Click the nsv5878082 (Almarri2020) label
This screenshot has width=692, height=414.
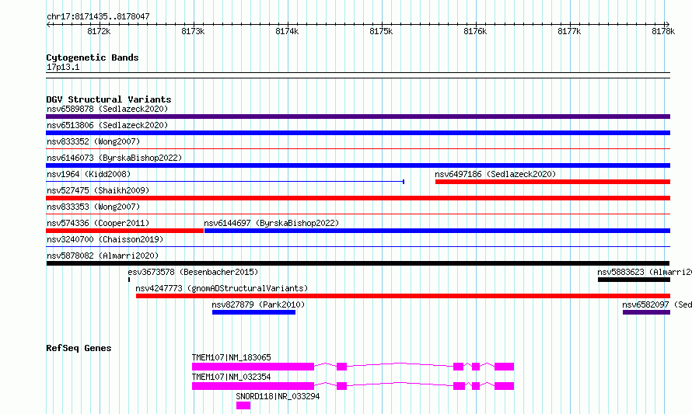103,256
